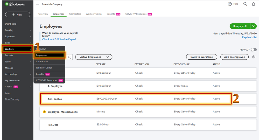The image size is (259, 140).
Task: Toggle the PRIVACY switch
Action: click(254, 50)
